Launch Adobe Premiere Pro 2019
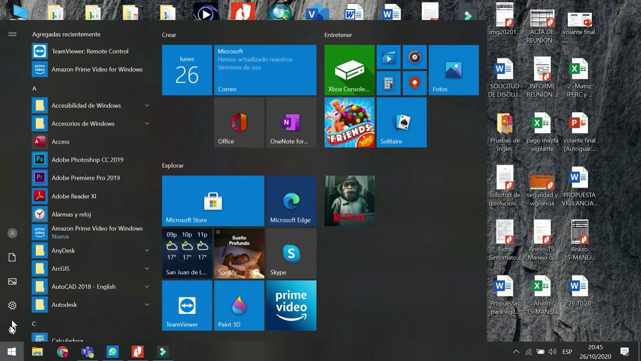Viewport: 641px width, 361px height. [x=91, y=177]
